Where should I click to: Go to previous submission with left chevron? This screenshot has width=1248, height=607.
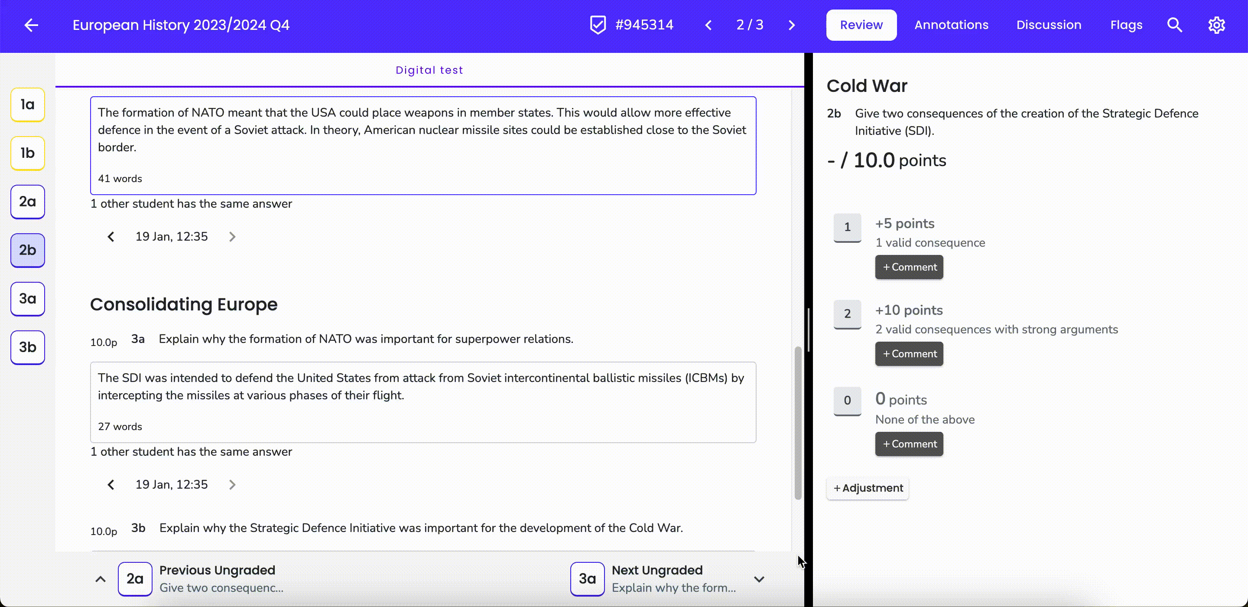click(x=708, y=25)
